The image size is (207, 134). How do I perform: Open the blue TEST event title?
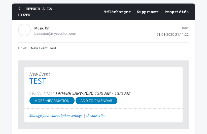(x=38, y=81)
